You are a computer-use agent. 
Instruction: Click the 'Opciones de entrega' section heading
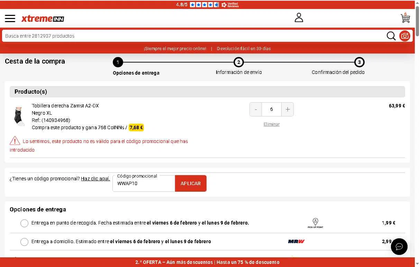38,209
